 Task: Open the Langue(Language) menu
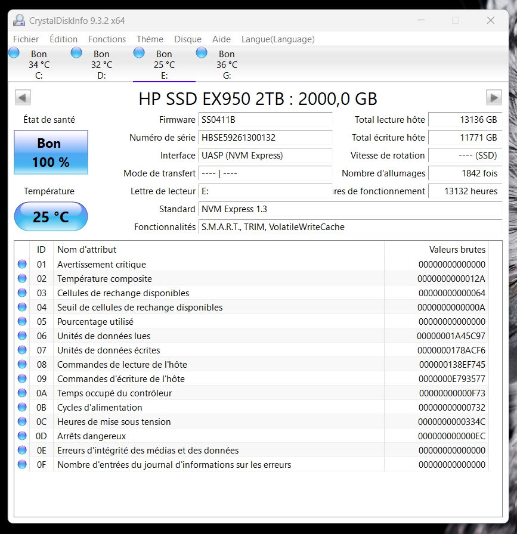(x=278, y=39)
